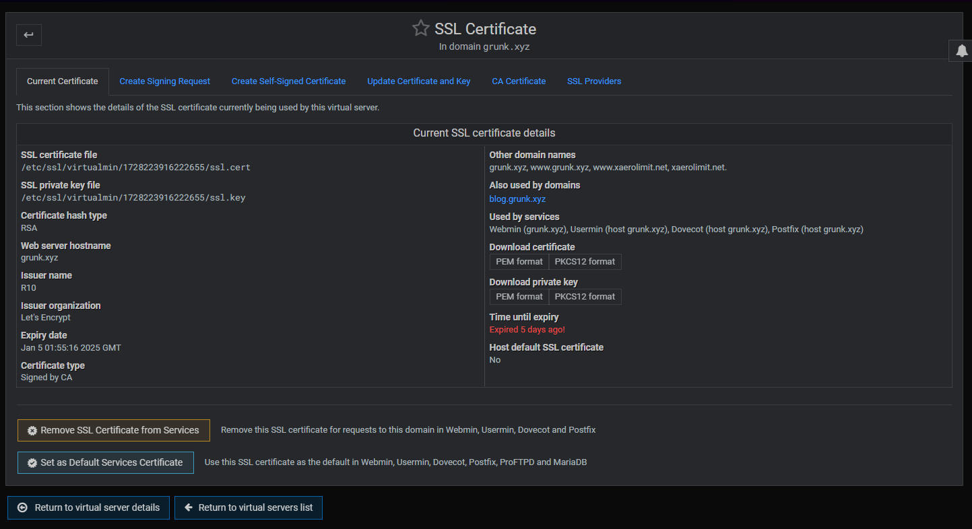Viewport: 972px width, 529px height.
Task: Click Return to virtual server details
Action: coord(89,507)
